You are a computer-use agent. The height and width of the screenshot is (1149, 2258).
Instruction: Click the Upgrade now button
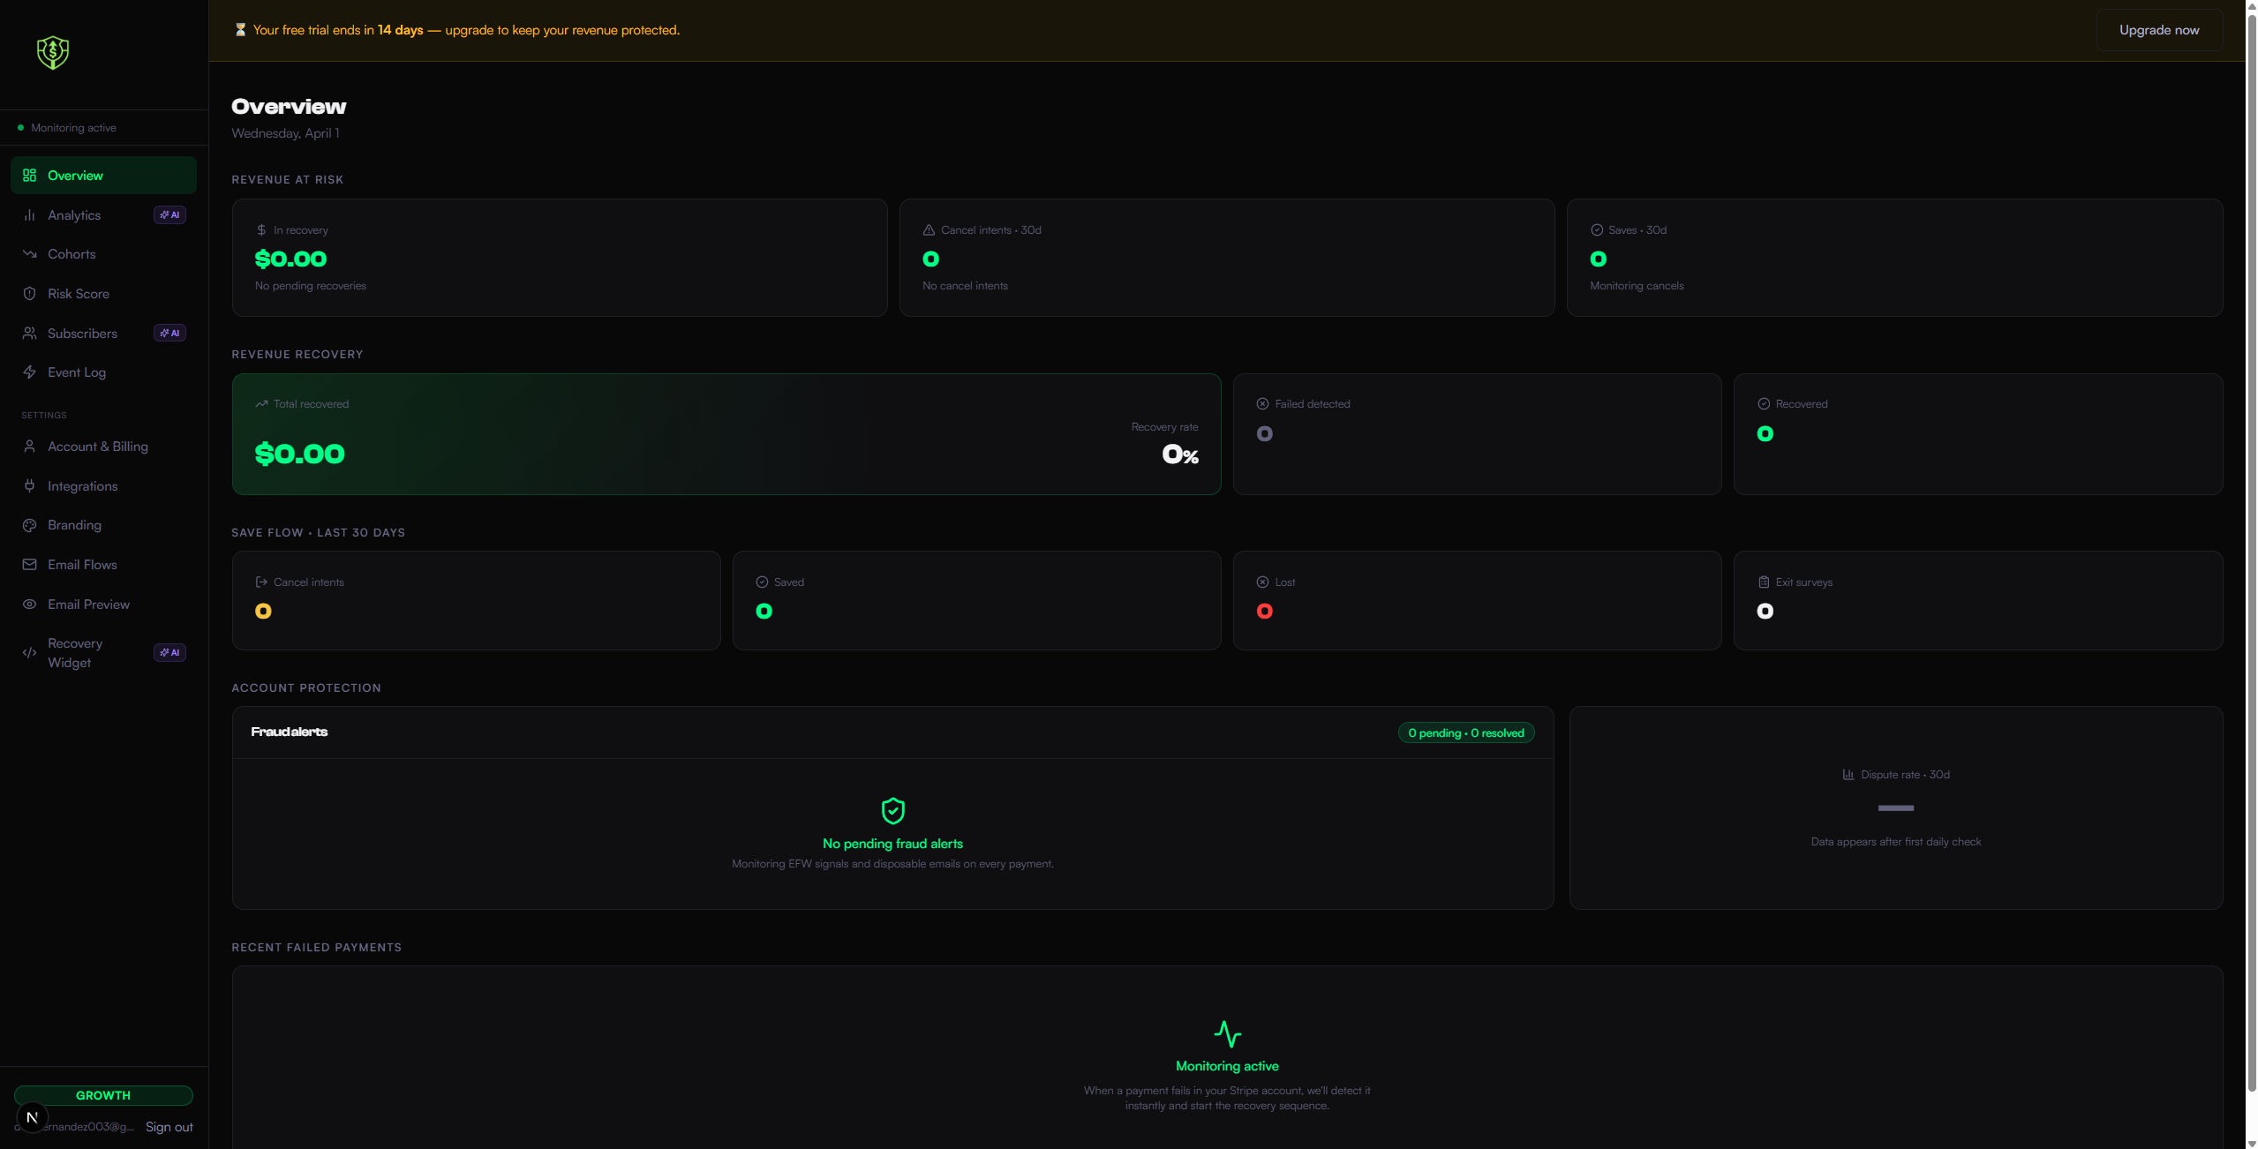click(x=2159, y=29)
